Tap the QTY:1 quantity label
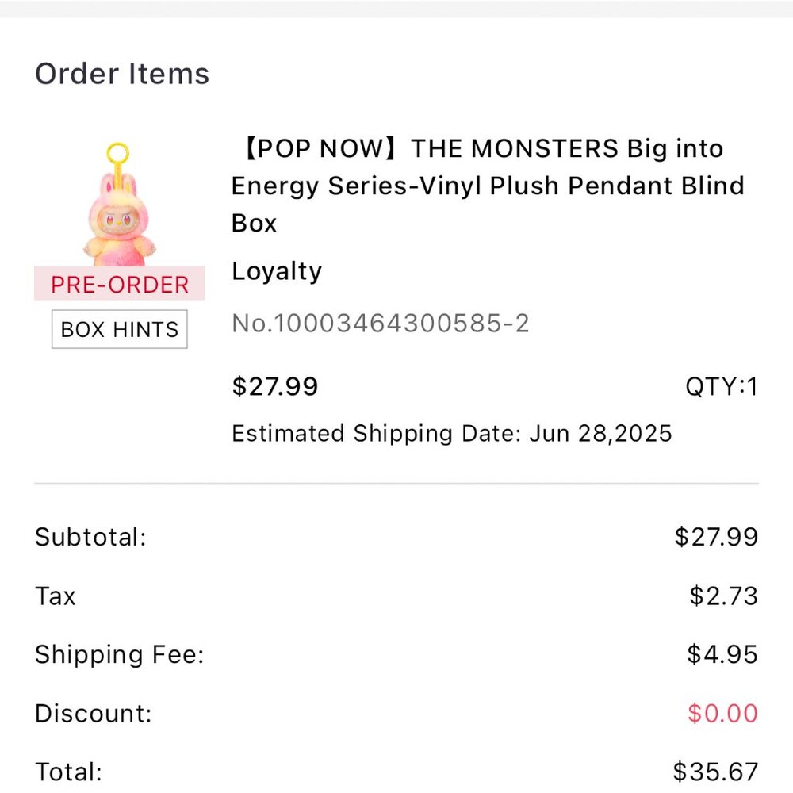The image size is (793, 793). (x=722, y=386)
